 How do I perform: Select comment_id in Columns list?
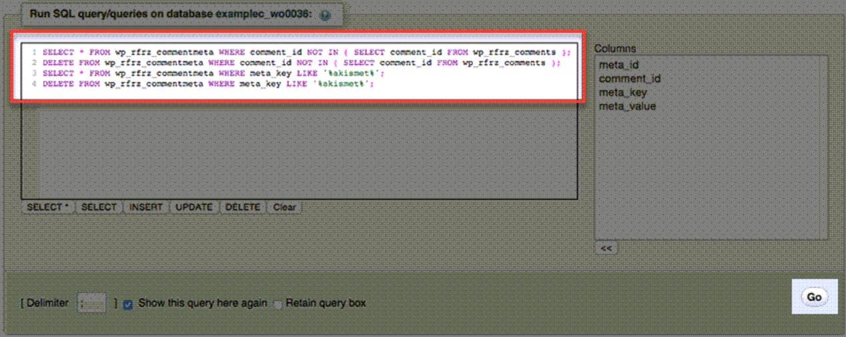(620, 79)
